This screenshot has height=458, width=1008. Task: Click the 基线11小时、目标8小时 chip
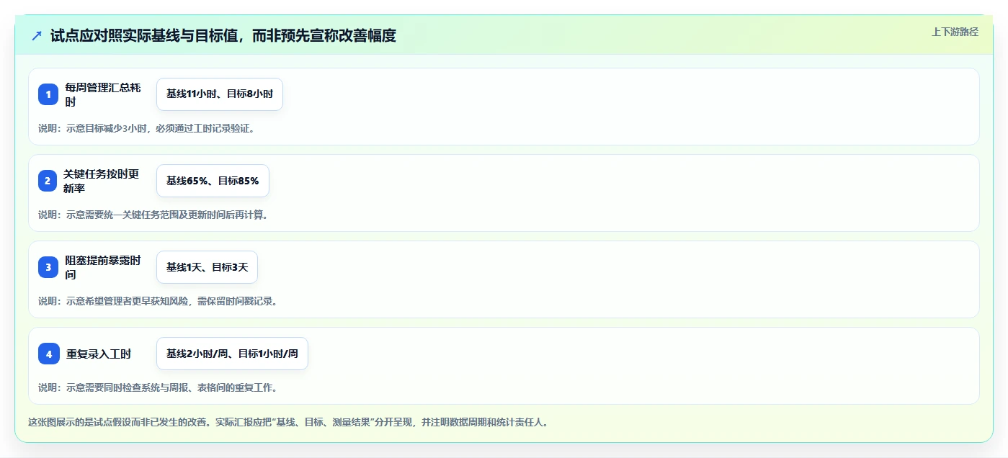click(220, 94)
